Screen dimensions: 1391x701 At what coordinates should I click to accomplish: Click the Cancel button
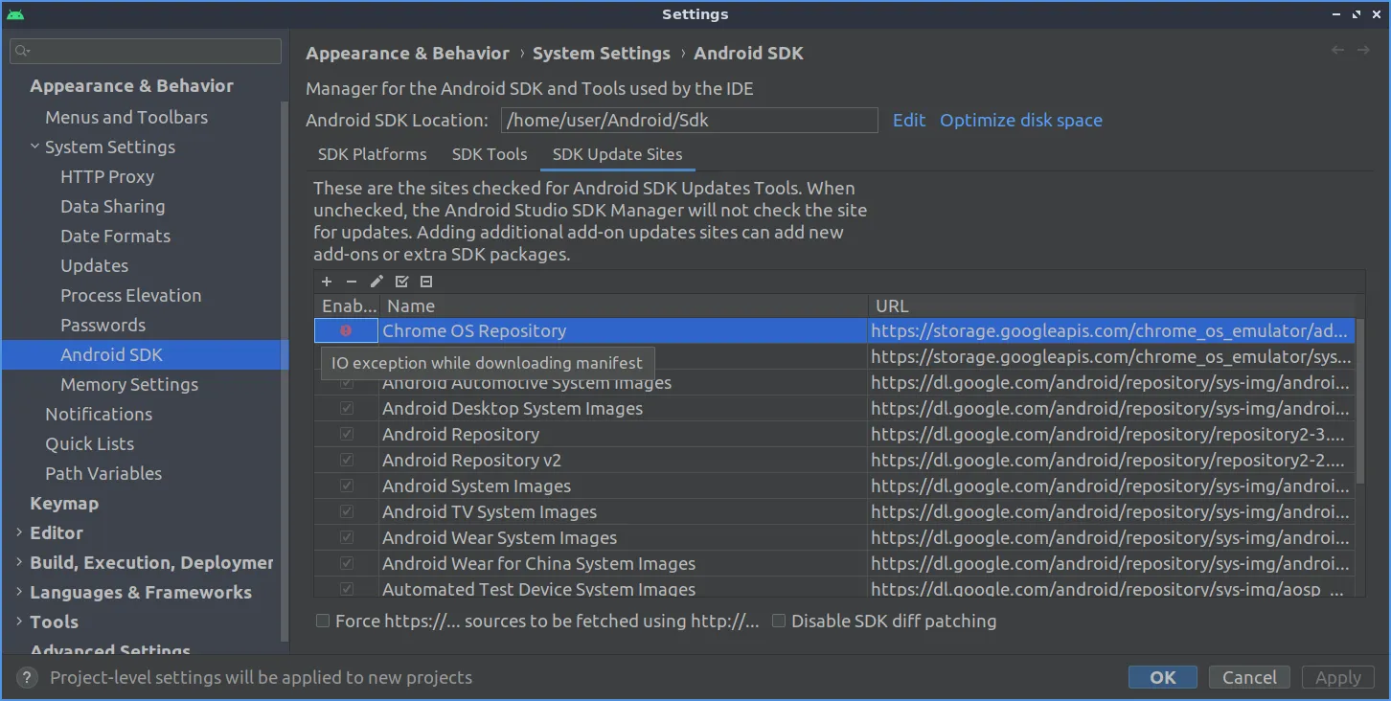click(1249, 677)
